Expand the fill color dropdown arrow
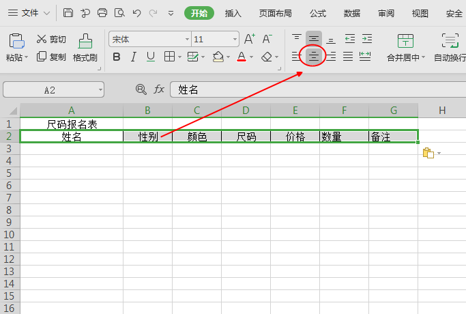 point(229,57)
